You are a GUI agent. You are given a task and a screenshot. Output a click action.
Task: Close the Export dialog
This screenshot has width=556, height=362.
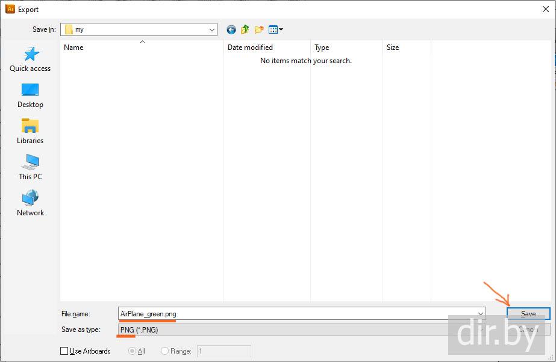(546, 9)
